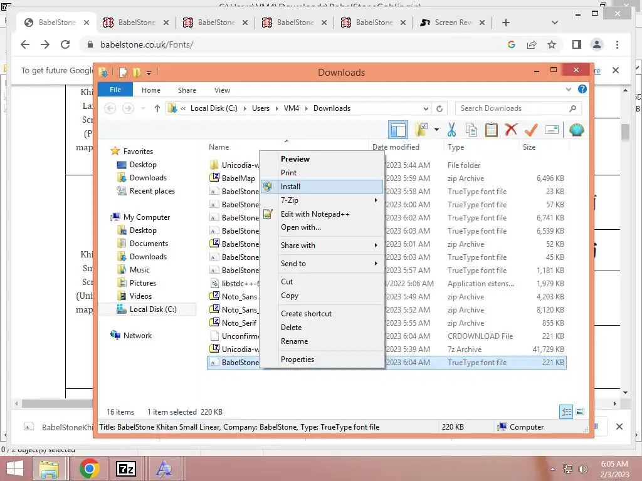Choose Rename in the context menu
Image resolution: width=642 pixels, height=481 pixels.
point(322,341)
